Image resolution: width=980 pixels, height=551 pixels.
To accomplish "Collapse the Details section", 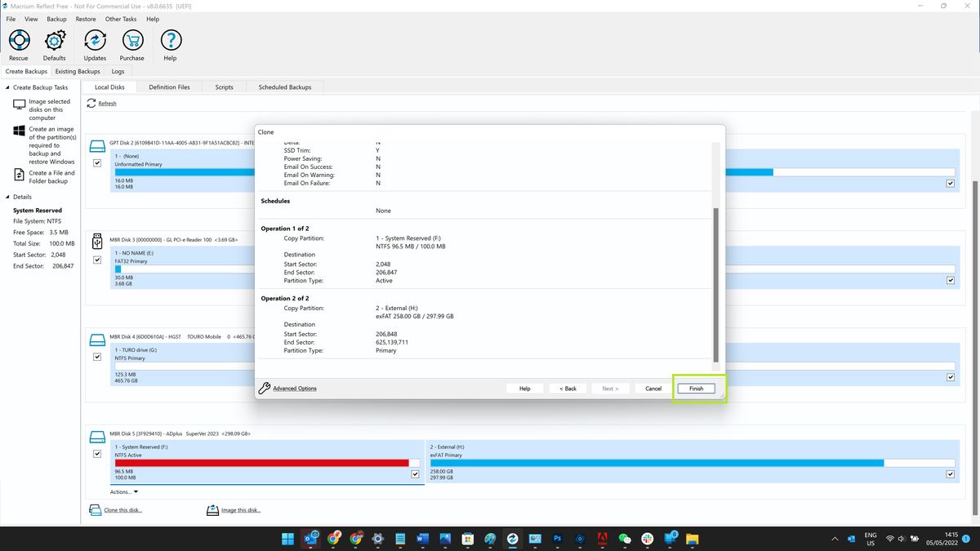I will point(7,197).
